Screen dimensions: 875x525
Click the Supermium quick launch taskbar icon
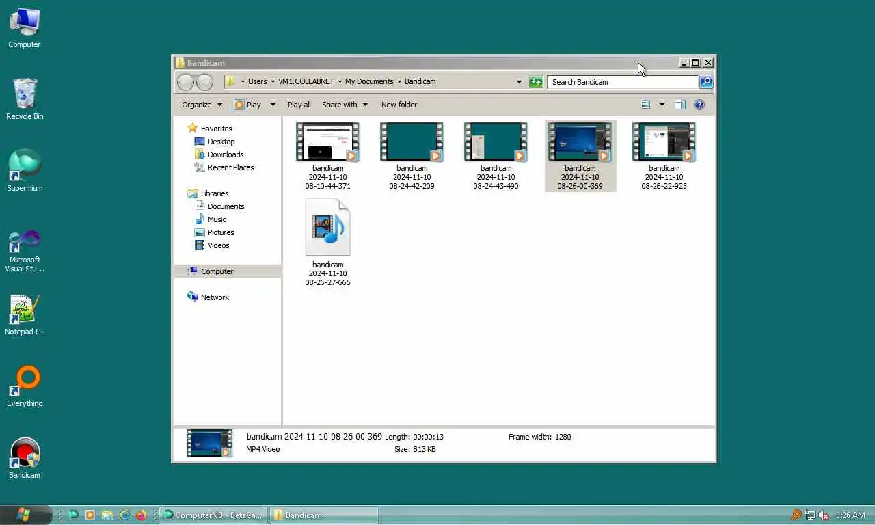(x=73, y=515)
